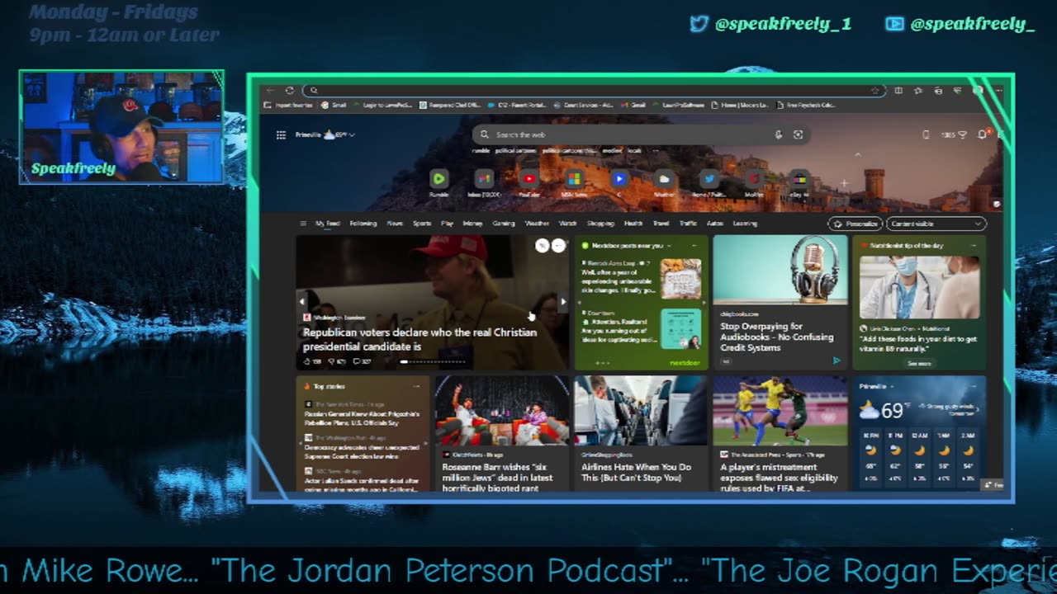Open the browser settings and more menu

tap(999, 90)
